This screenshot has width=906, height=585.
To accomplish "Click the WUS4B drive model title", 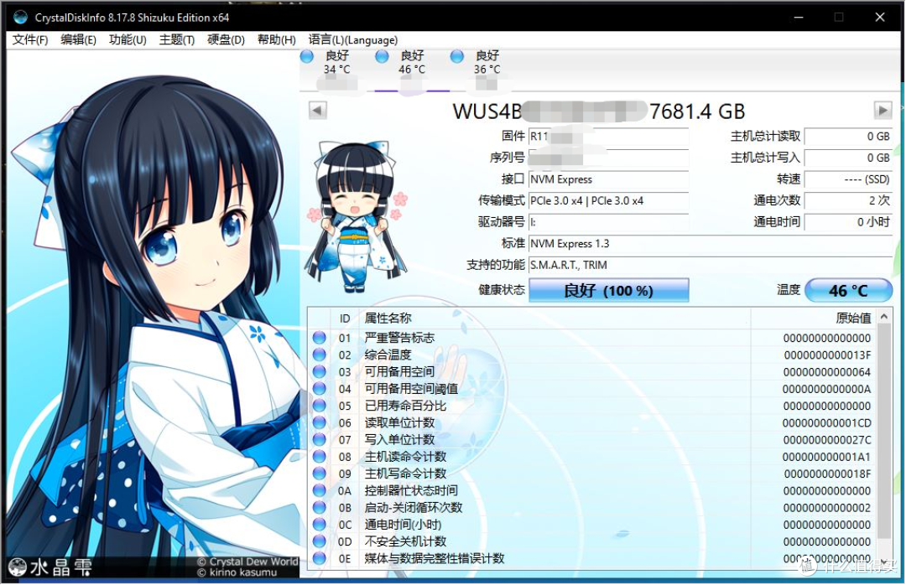I will click(599, 111).
